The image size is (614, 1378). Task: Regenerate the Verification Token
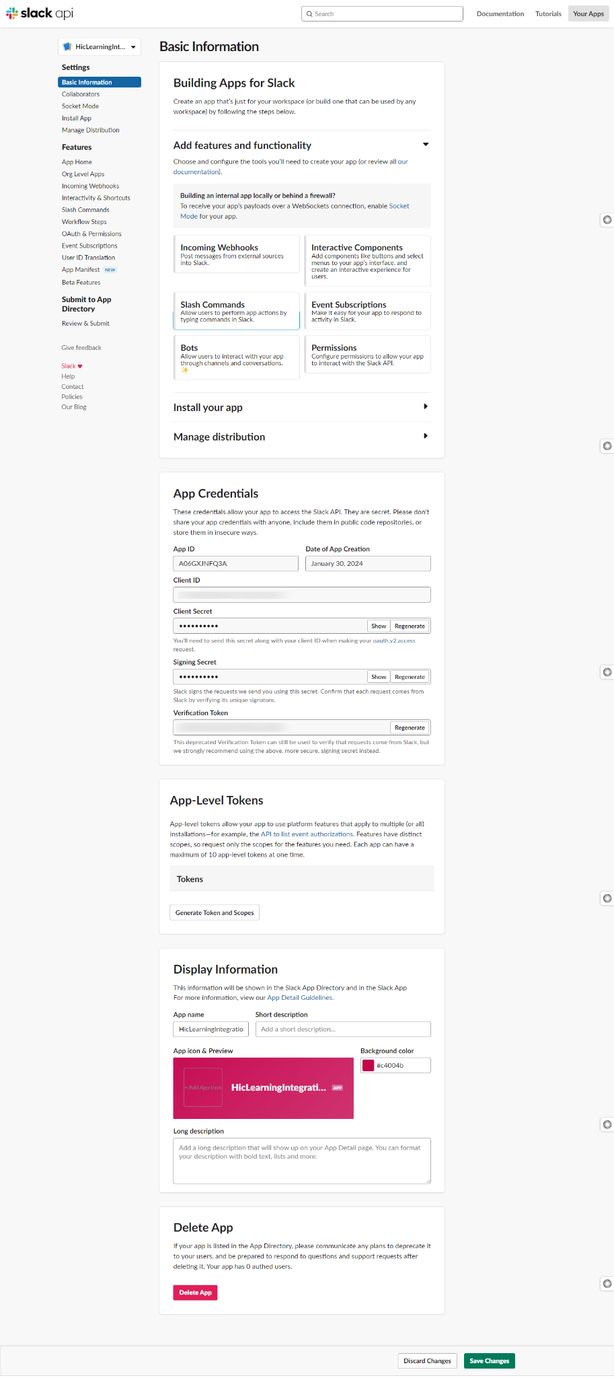[x=410, y=728]
